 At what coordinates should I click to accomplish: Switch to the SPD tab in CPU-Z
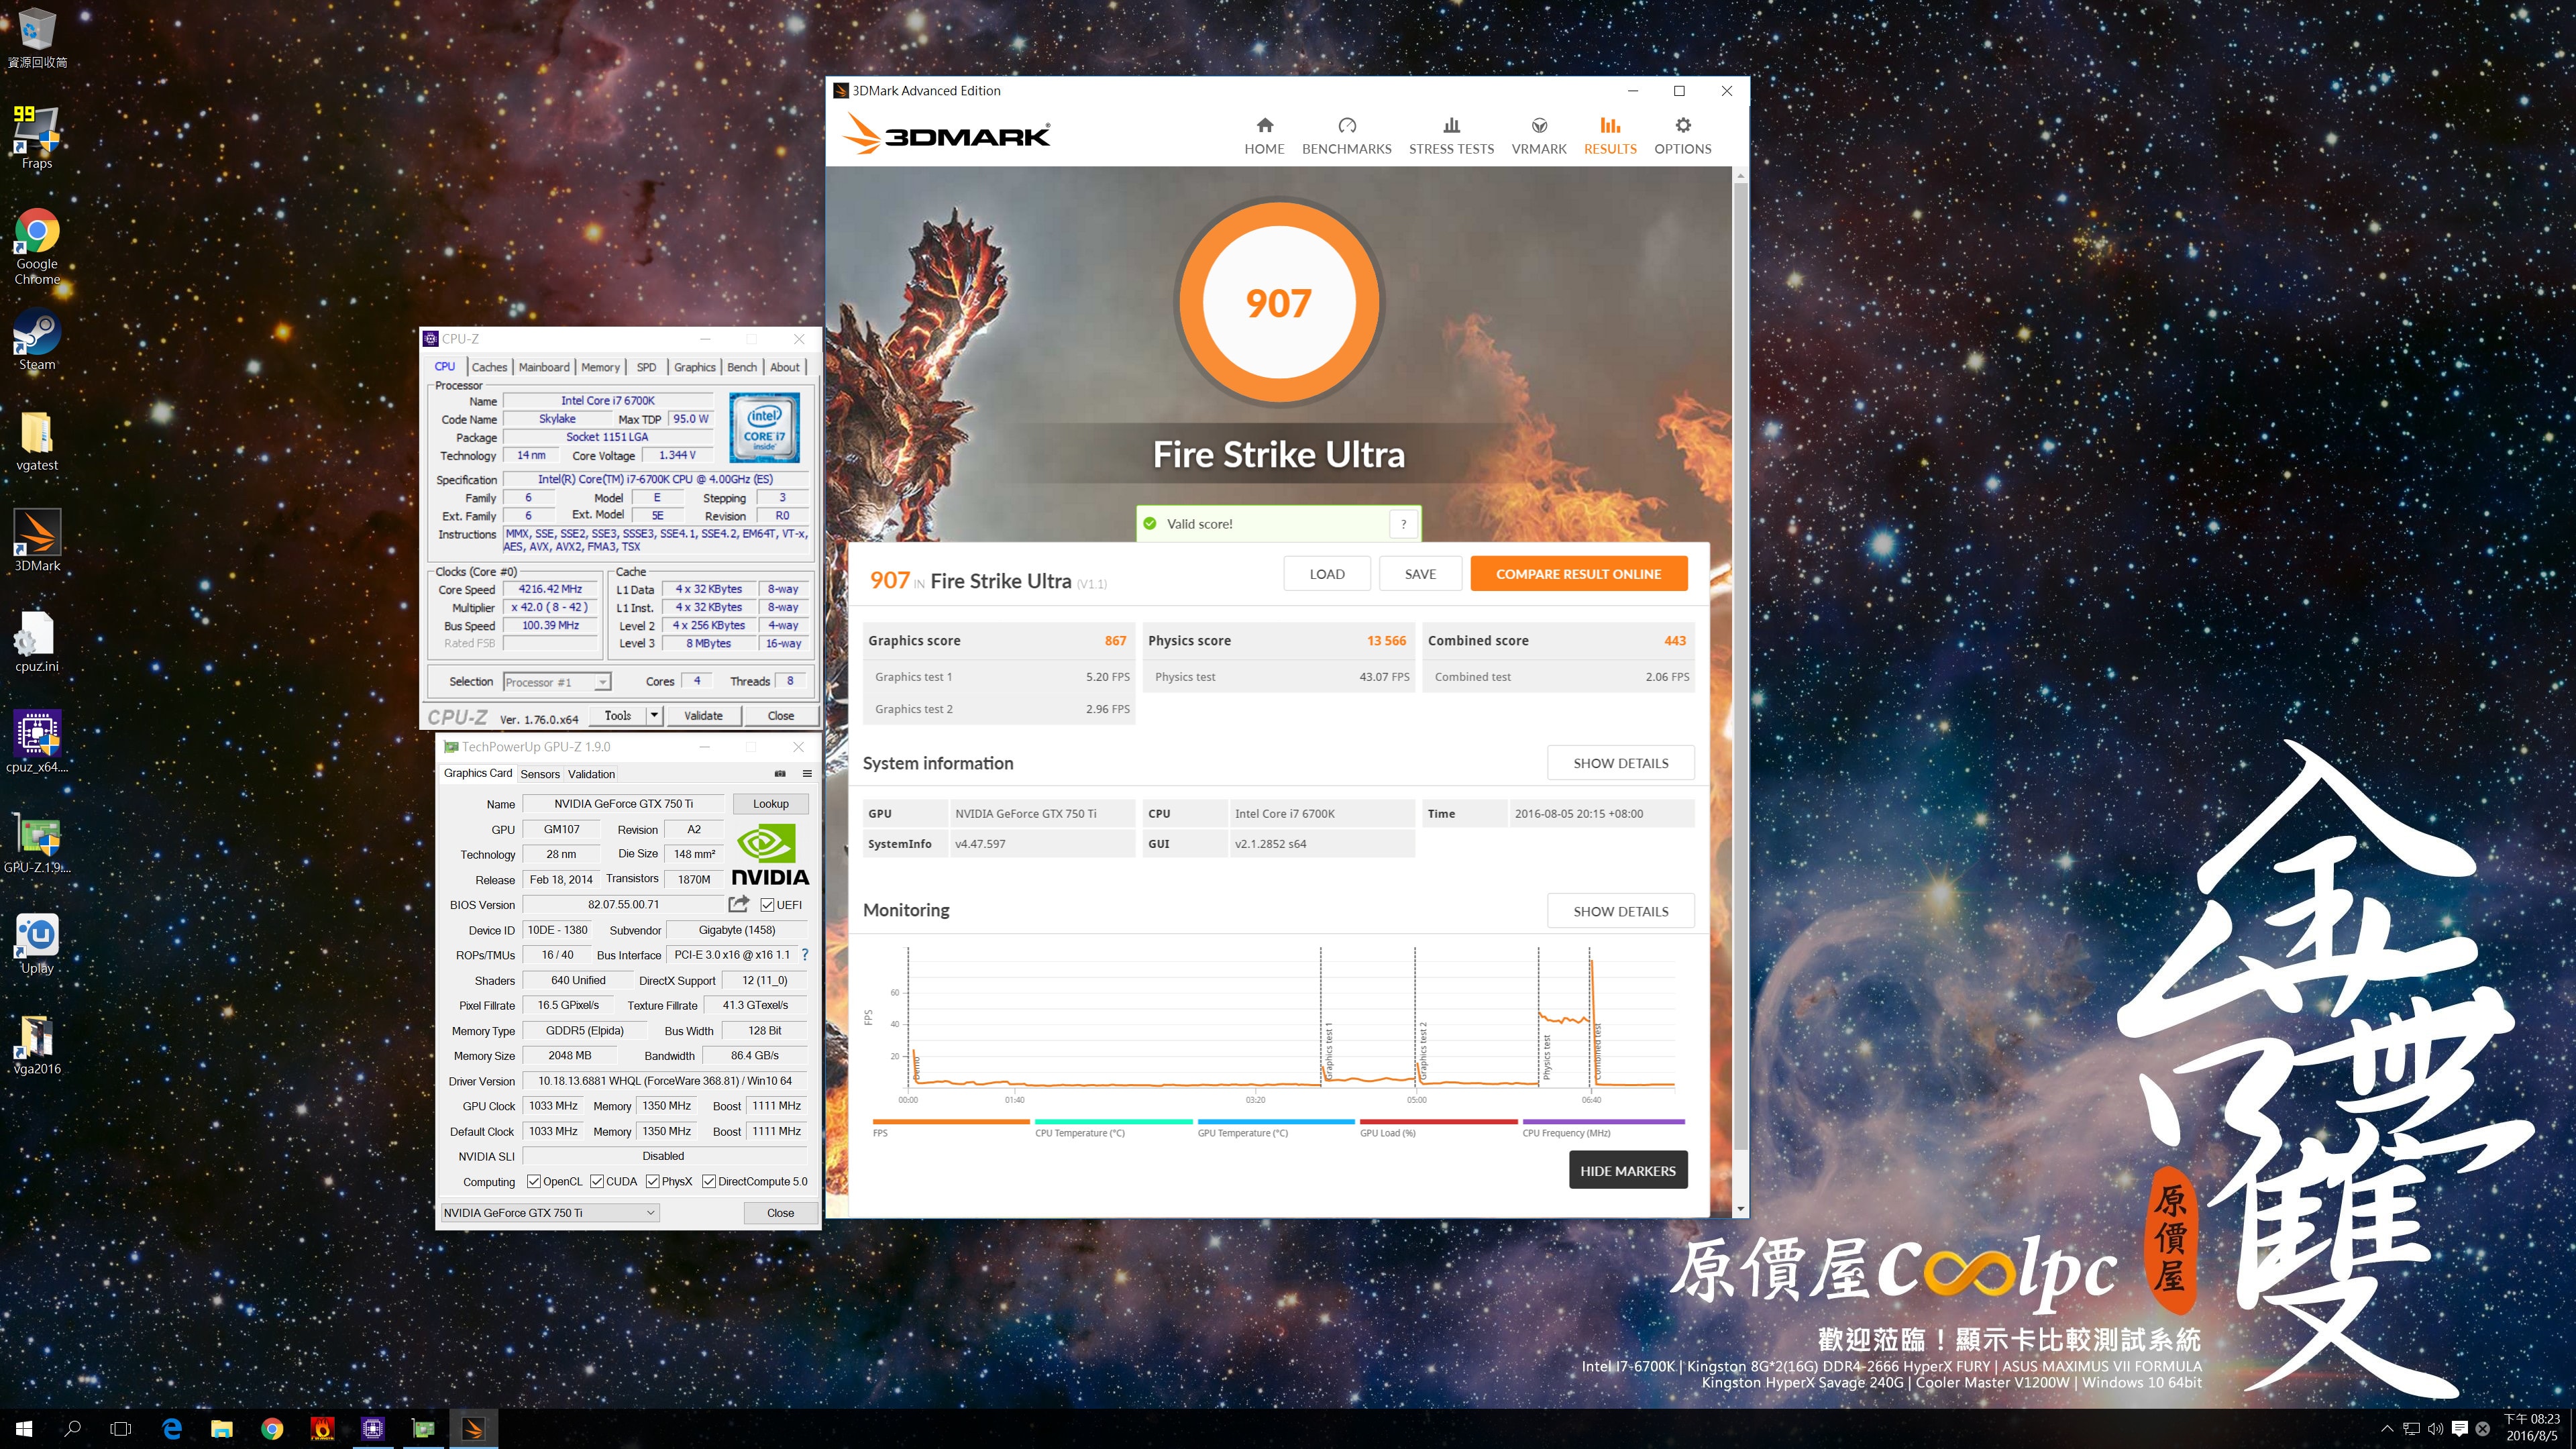[x=646, y=367]
